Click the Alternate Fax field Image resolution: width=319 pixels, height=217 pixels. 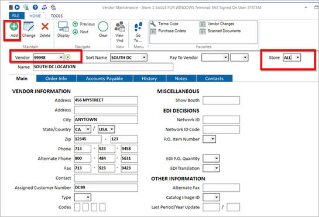coord(221,188)
